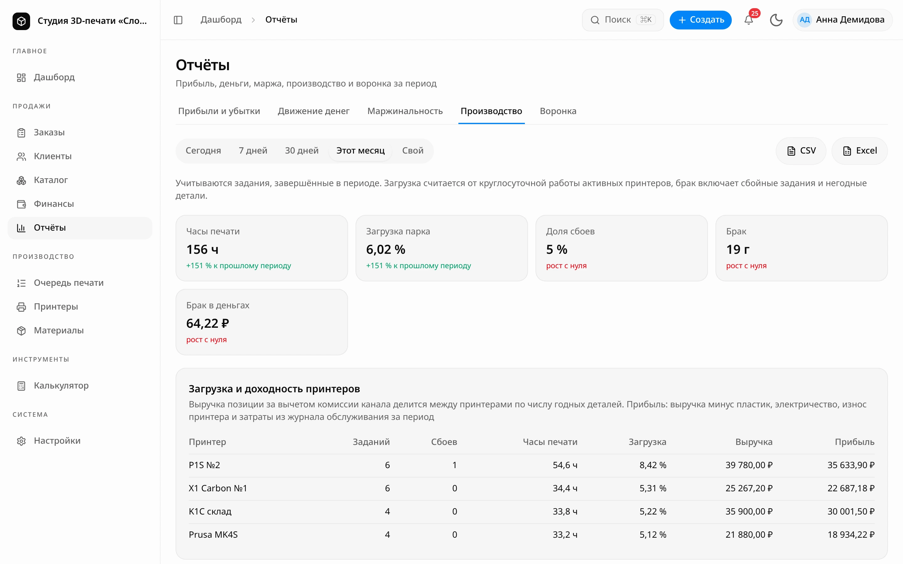Toggle dark mode moon icon
Image resolution: width=903 pixels, height=564 pixels.
776,20
